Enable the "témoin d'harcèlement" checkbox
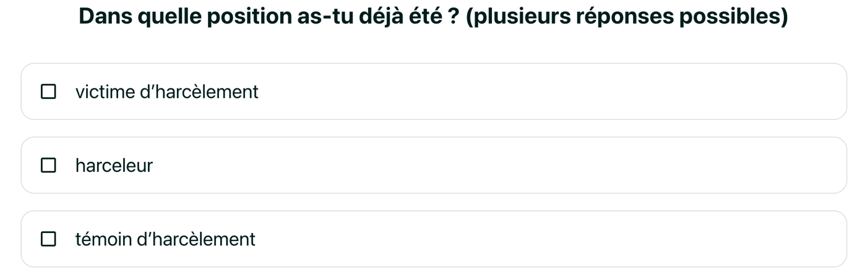 [48, 239]
